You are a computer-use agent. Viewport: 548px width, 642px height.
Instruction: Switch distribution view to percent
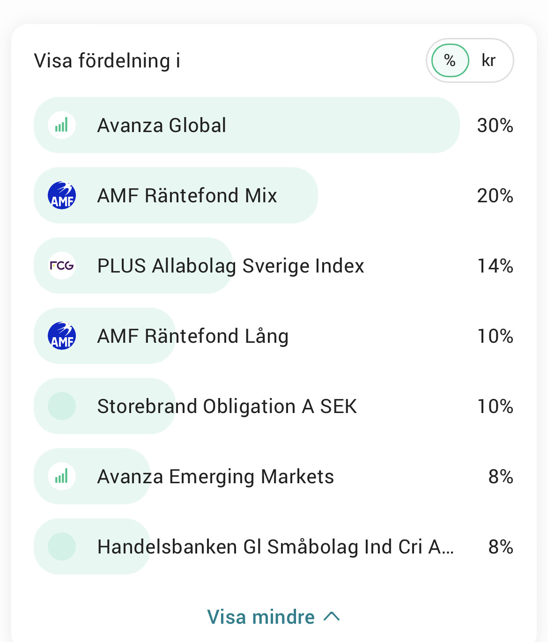point(450,60)
